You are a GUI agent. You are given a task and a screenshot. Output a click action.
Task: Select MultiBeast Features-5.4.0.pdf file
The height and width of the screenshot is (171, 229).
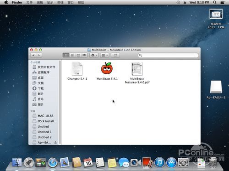[137, 69]
